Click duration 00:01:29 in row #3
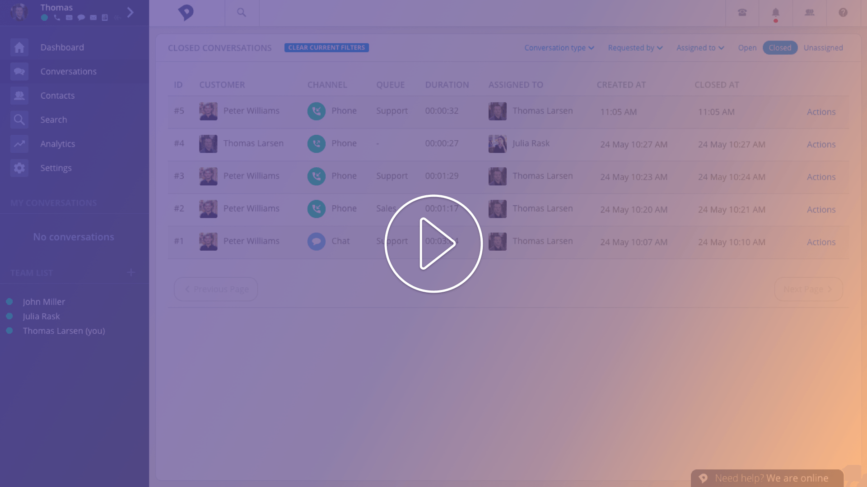The height and width of the screenshot is (487, 867). pyautogui.click(x=442, y=176)
